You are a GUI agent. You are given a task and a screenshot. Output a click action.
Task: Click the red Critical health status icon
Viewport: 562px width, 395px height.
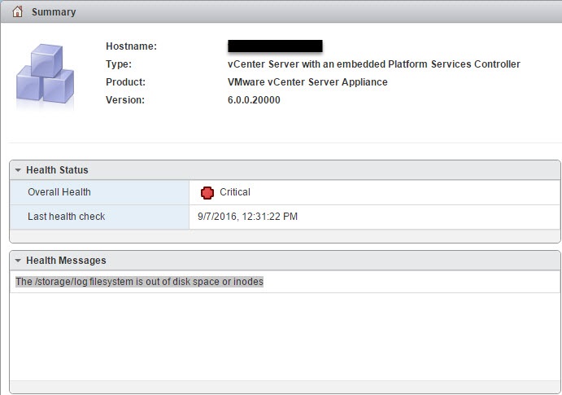pos(207,193)
